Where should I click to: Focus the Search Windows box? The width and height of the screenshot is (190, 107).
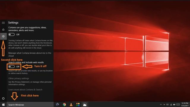tap(30, 105)
